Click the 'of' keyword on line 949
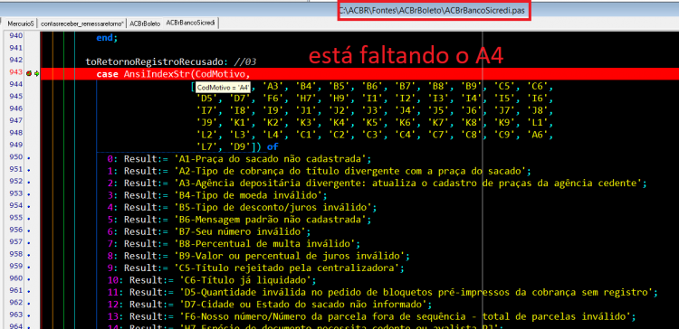Image resolution: width=679 pixels, height=329 pixels. click(x=273, y=147)
